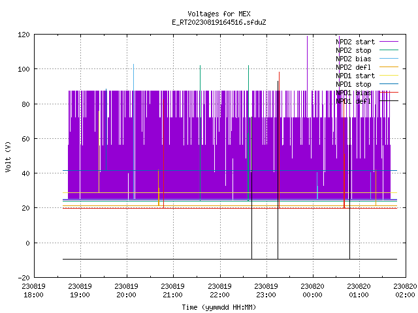The width and height of the screenshot is (418, 313).
Task: Click the red NPD1 bias legend line
Action: pyautogui.click(x=389, y=93)
